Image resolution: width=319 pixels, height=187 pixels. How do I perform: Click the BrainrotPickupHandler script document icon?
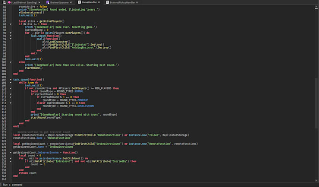107,2
